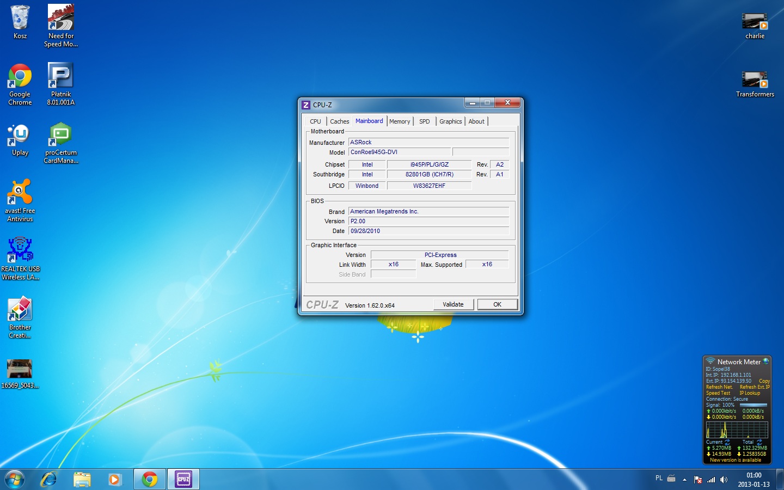
Task: Select the W83627EHF LPCIO value
Action: coord(430,186)
